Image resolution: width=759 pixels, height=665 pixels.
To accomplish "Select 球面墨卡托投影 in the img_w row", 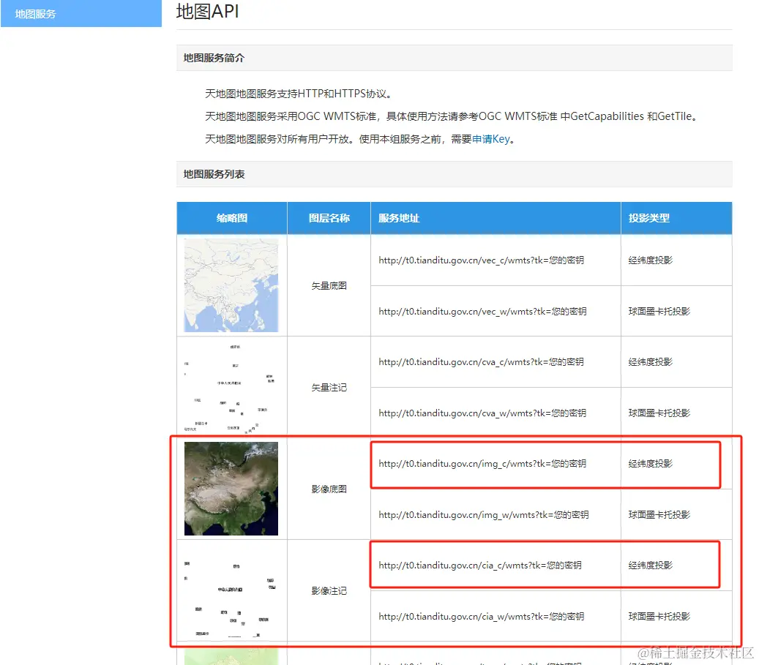I will click(659, 514).
